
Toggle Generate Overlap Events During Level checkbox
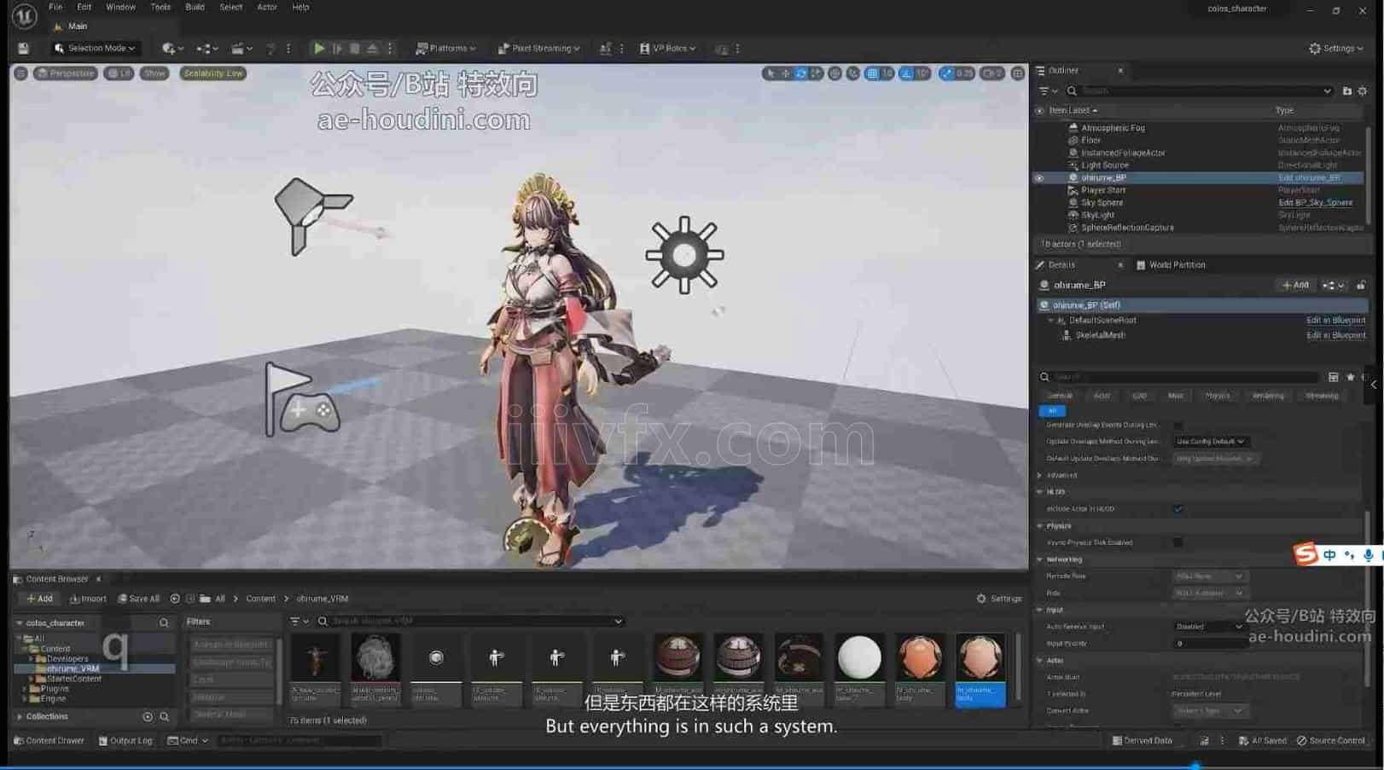pyautogui.click(x=1178, y=425)
